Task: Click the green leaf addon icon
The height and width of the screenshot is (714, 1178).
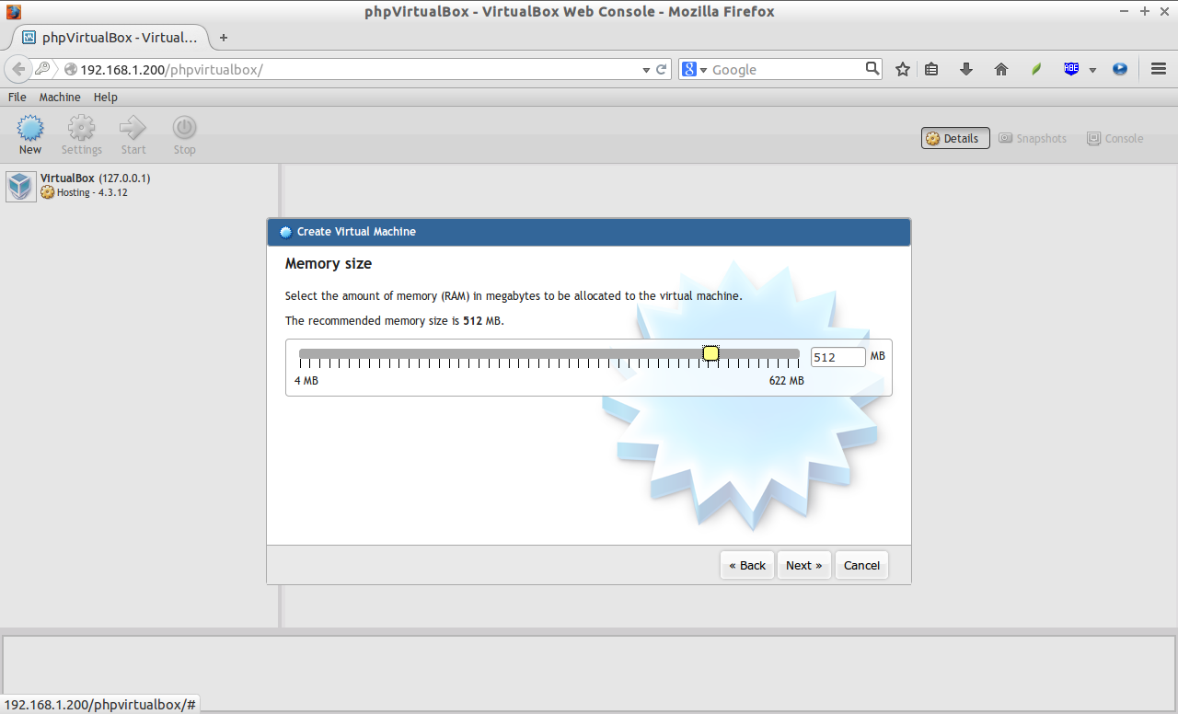Action: (1036, 69)
